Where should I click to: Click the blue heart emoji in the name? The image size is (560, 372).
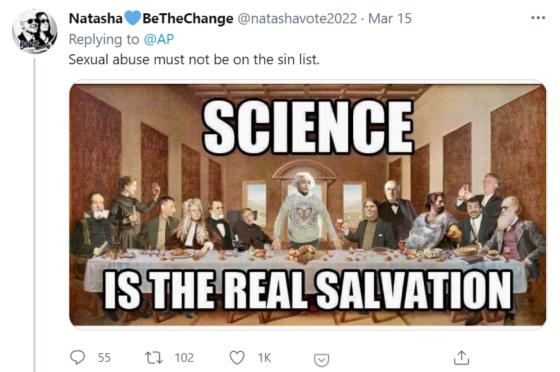pos(132,18)
